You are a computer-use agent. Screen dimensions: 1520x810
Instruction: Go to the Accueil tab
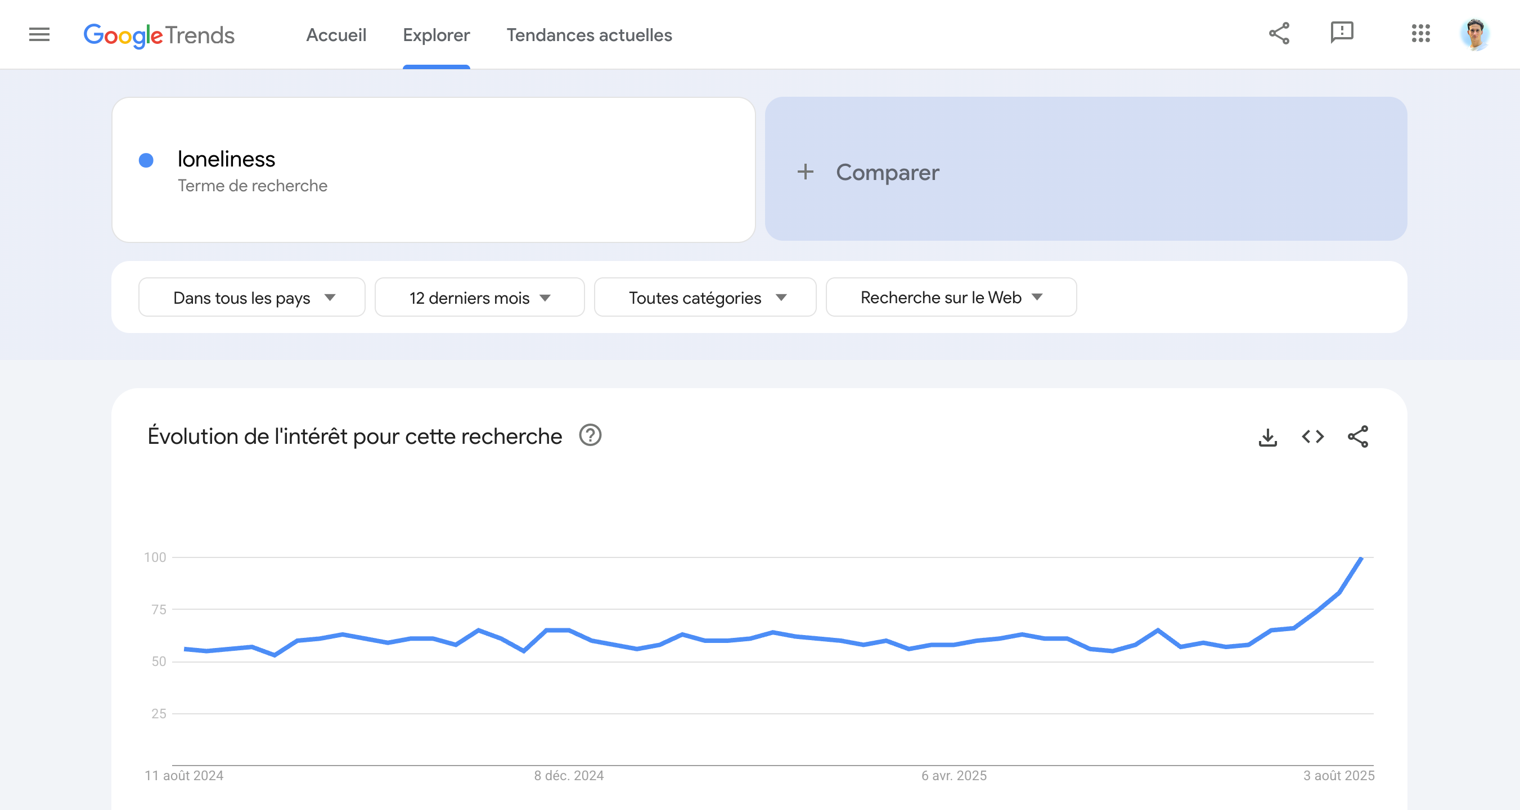point(336,35)
